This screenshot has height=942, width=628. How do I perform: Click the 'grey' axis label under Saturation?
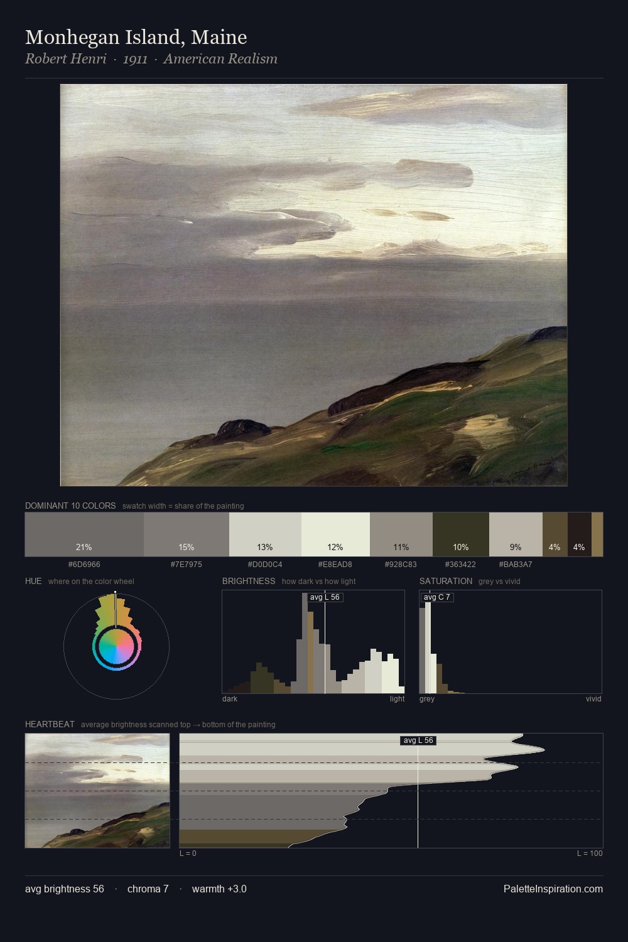pyautogui.click(x=427, y=698)
